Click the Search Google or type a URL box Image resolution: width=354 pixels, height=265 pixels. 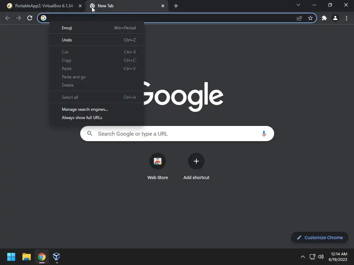coord(177,134)
